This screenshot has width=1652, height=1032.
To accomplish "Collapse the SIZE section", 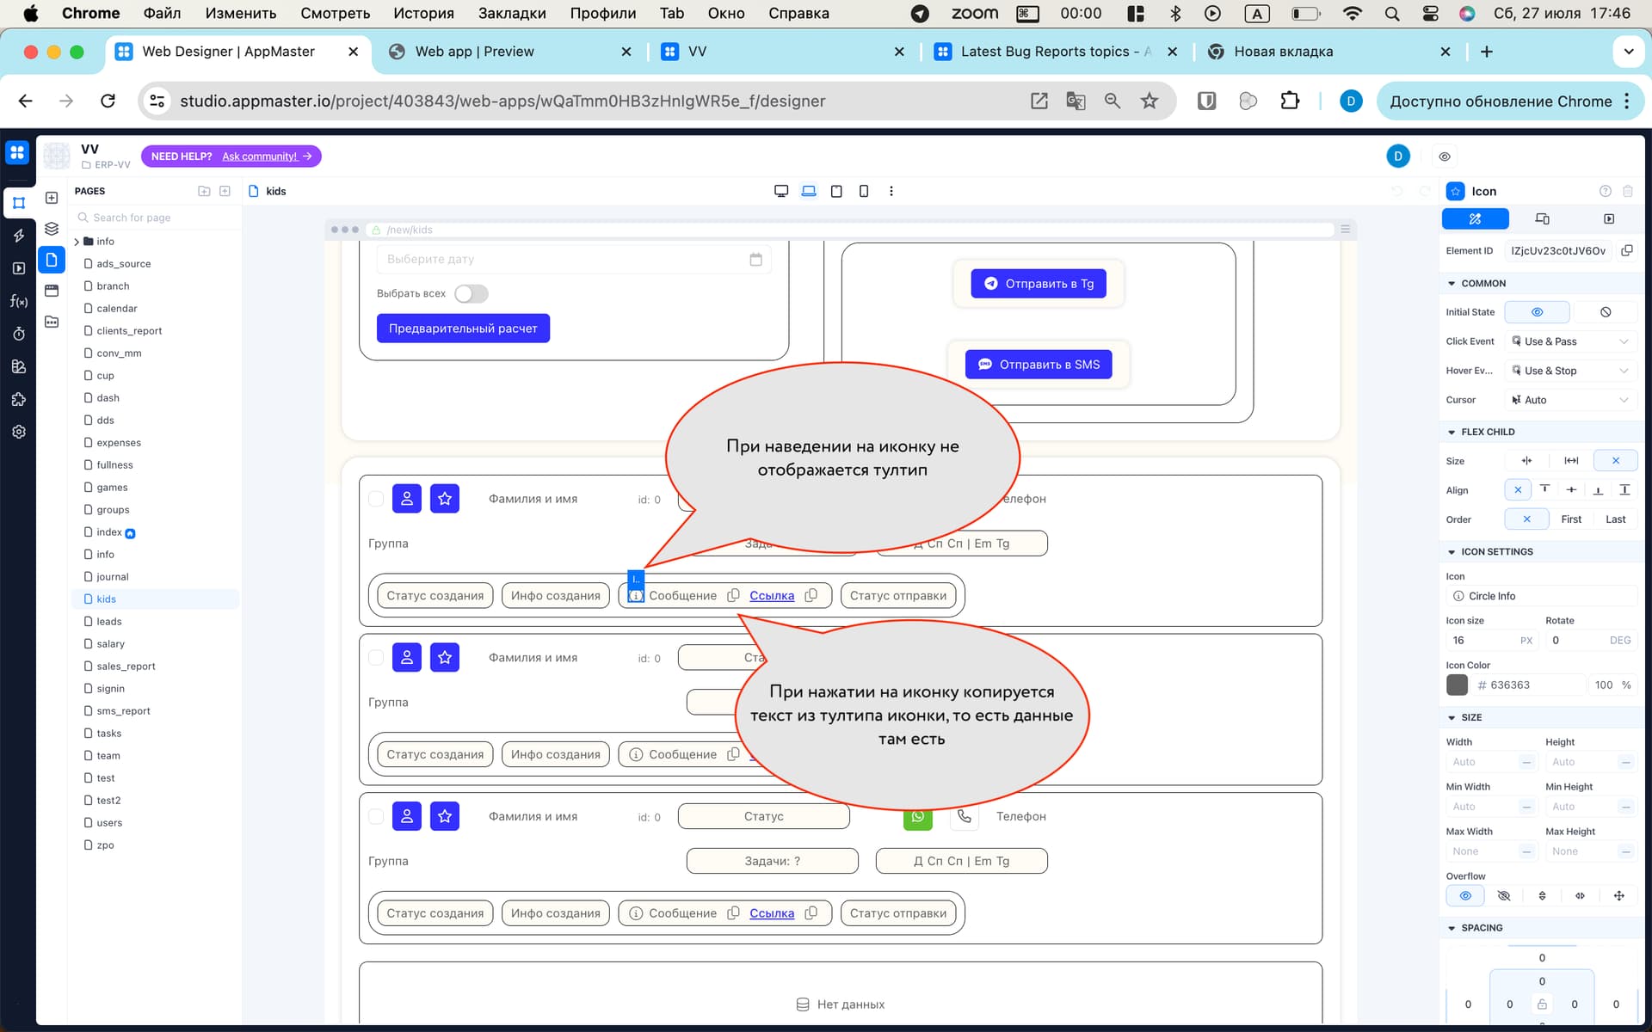I will 1452,717.
